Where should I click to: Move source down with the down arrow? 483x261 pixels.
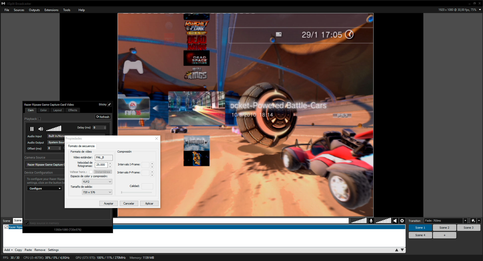click(402, 250)
